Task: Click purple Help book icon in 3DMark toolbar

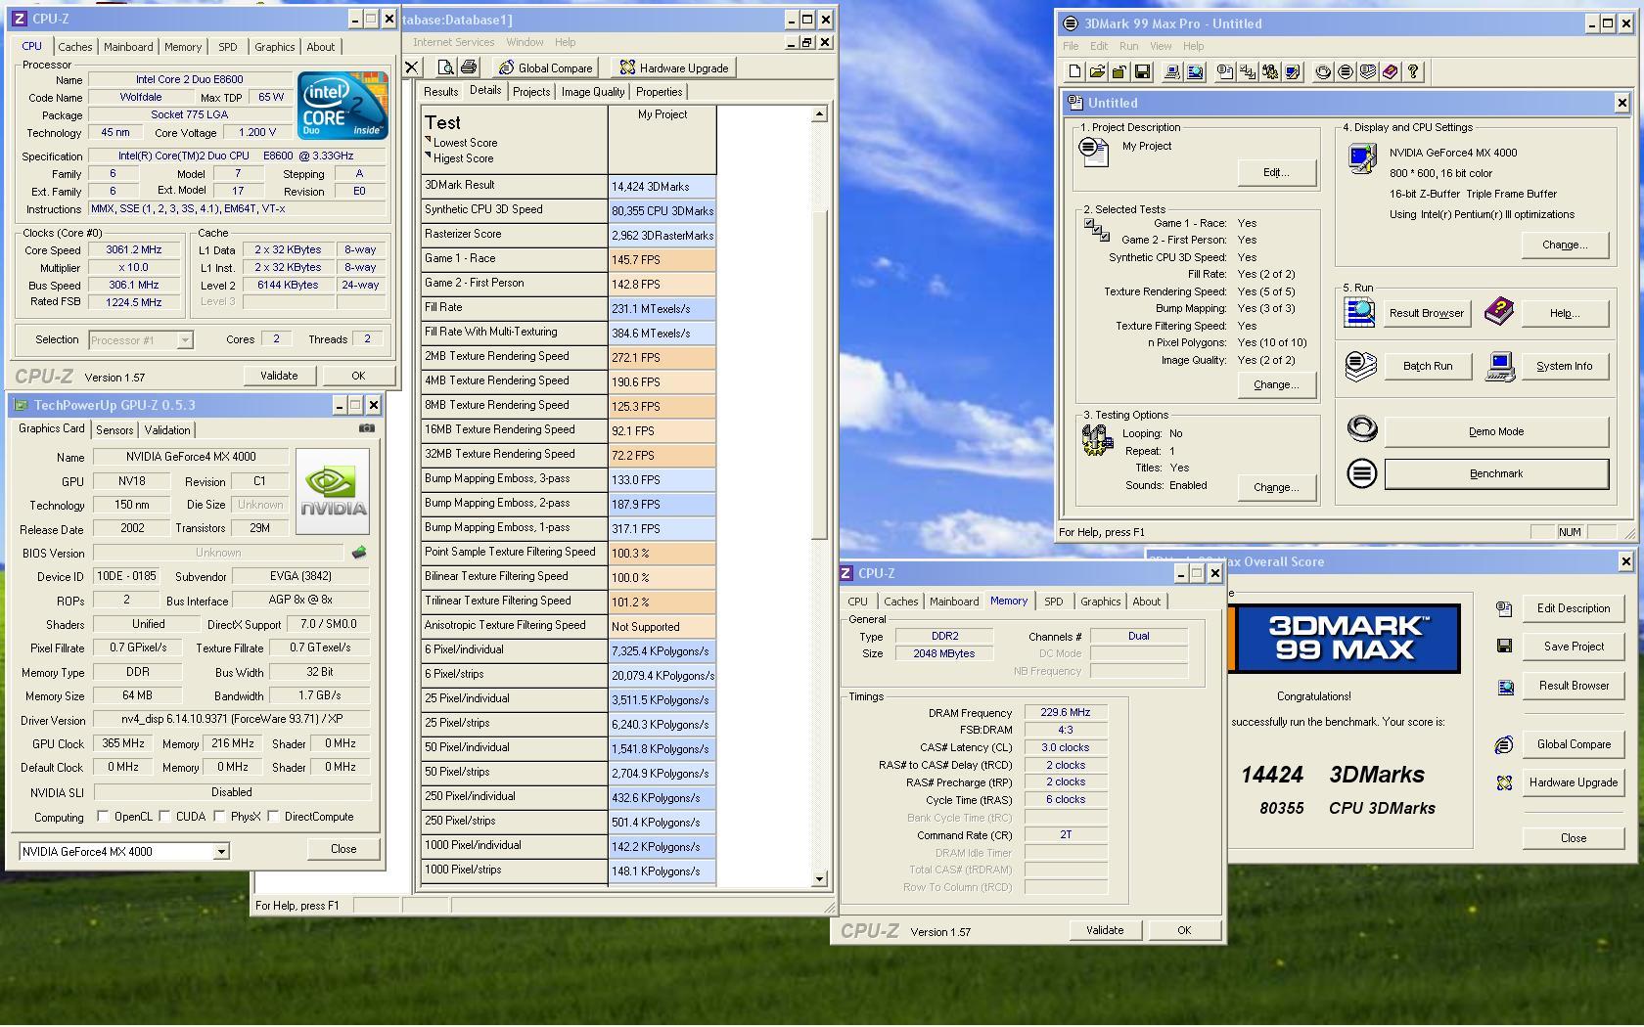Action: [1390, 71]
